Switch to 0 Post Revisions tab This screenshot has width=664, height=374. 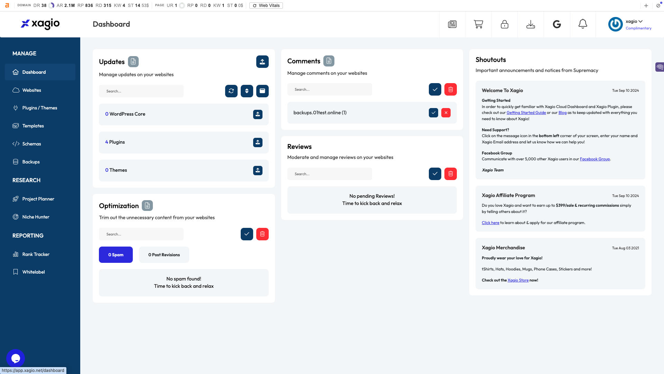[164, 255]
